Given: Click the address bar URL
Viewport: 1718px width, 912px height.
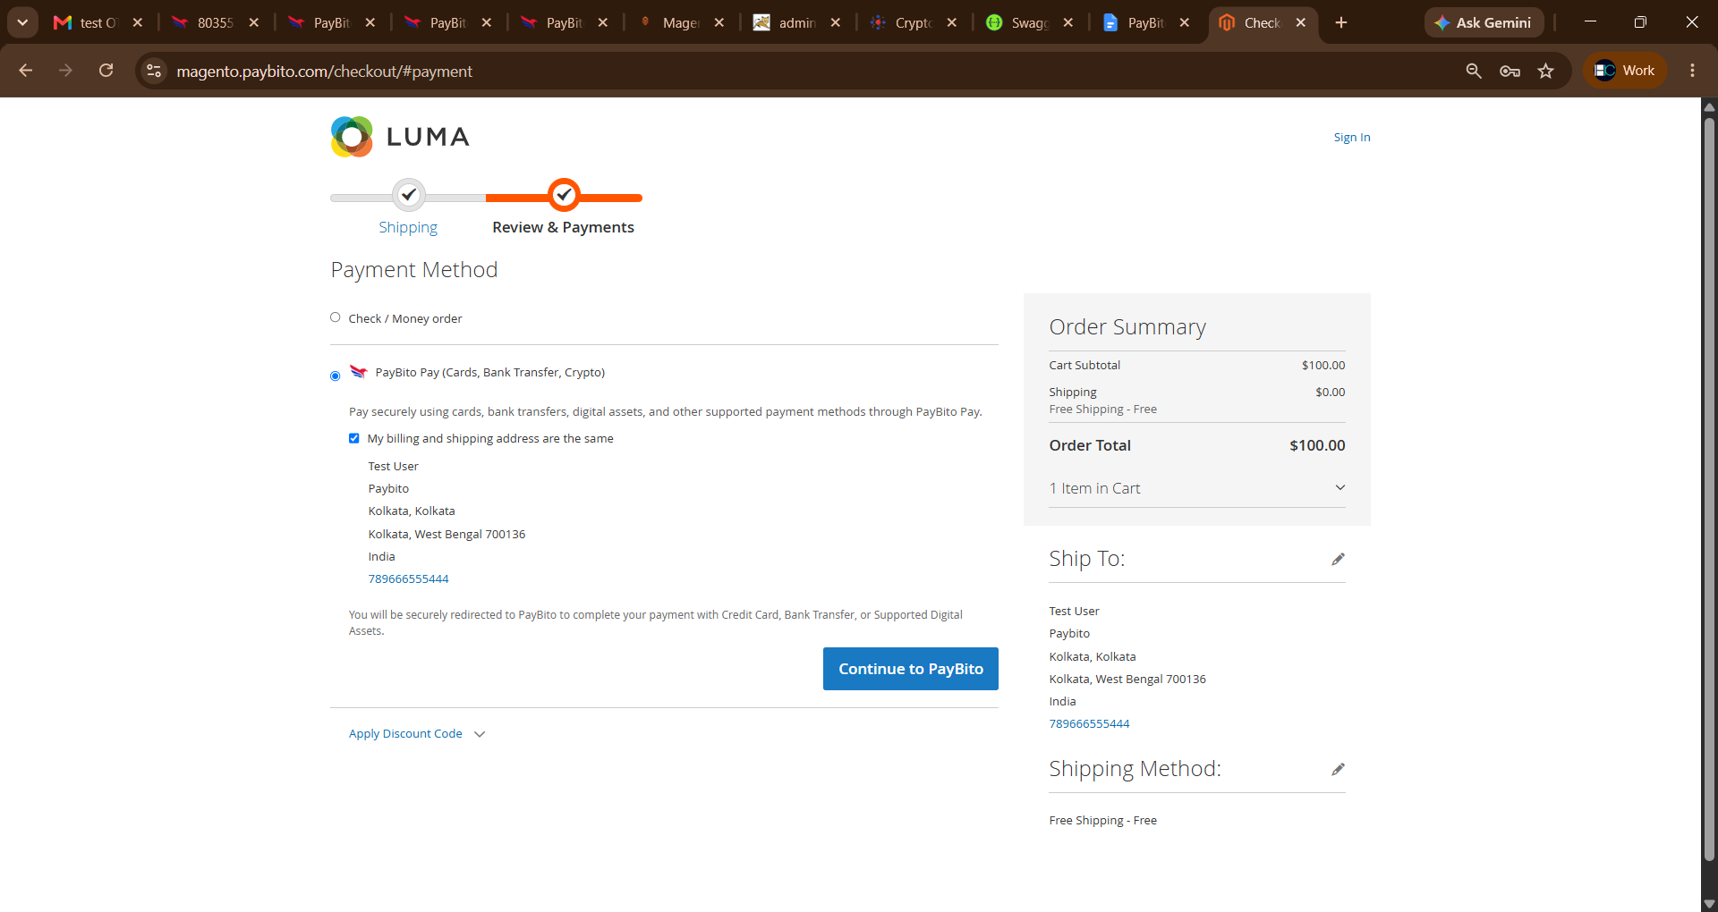Looking at the screenshot, I should 324,72.
